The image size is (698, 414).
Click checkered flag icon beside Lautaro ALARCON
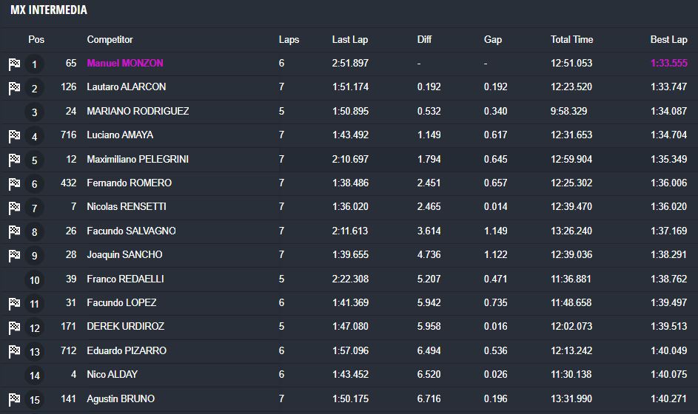[14, 88]
